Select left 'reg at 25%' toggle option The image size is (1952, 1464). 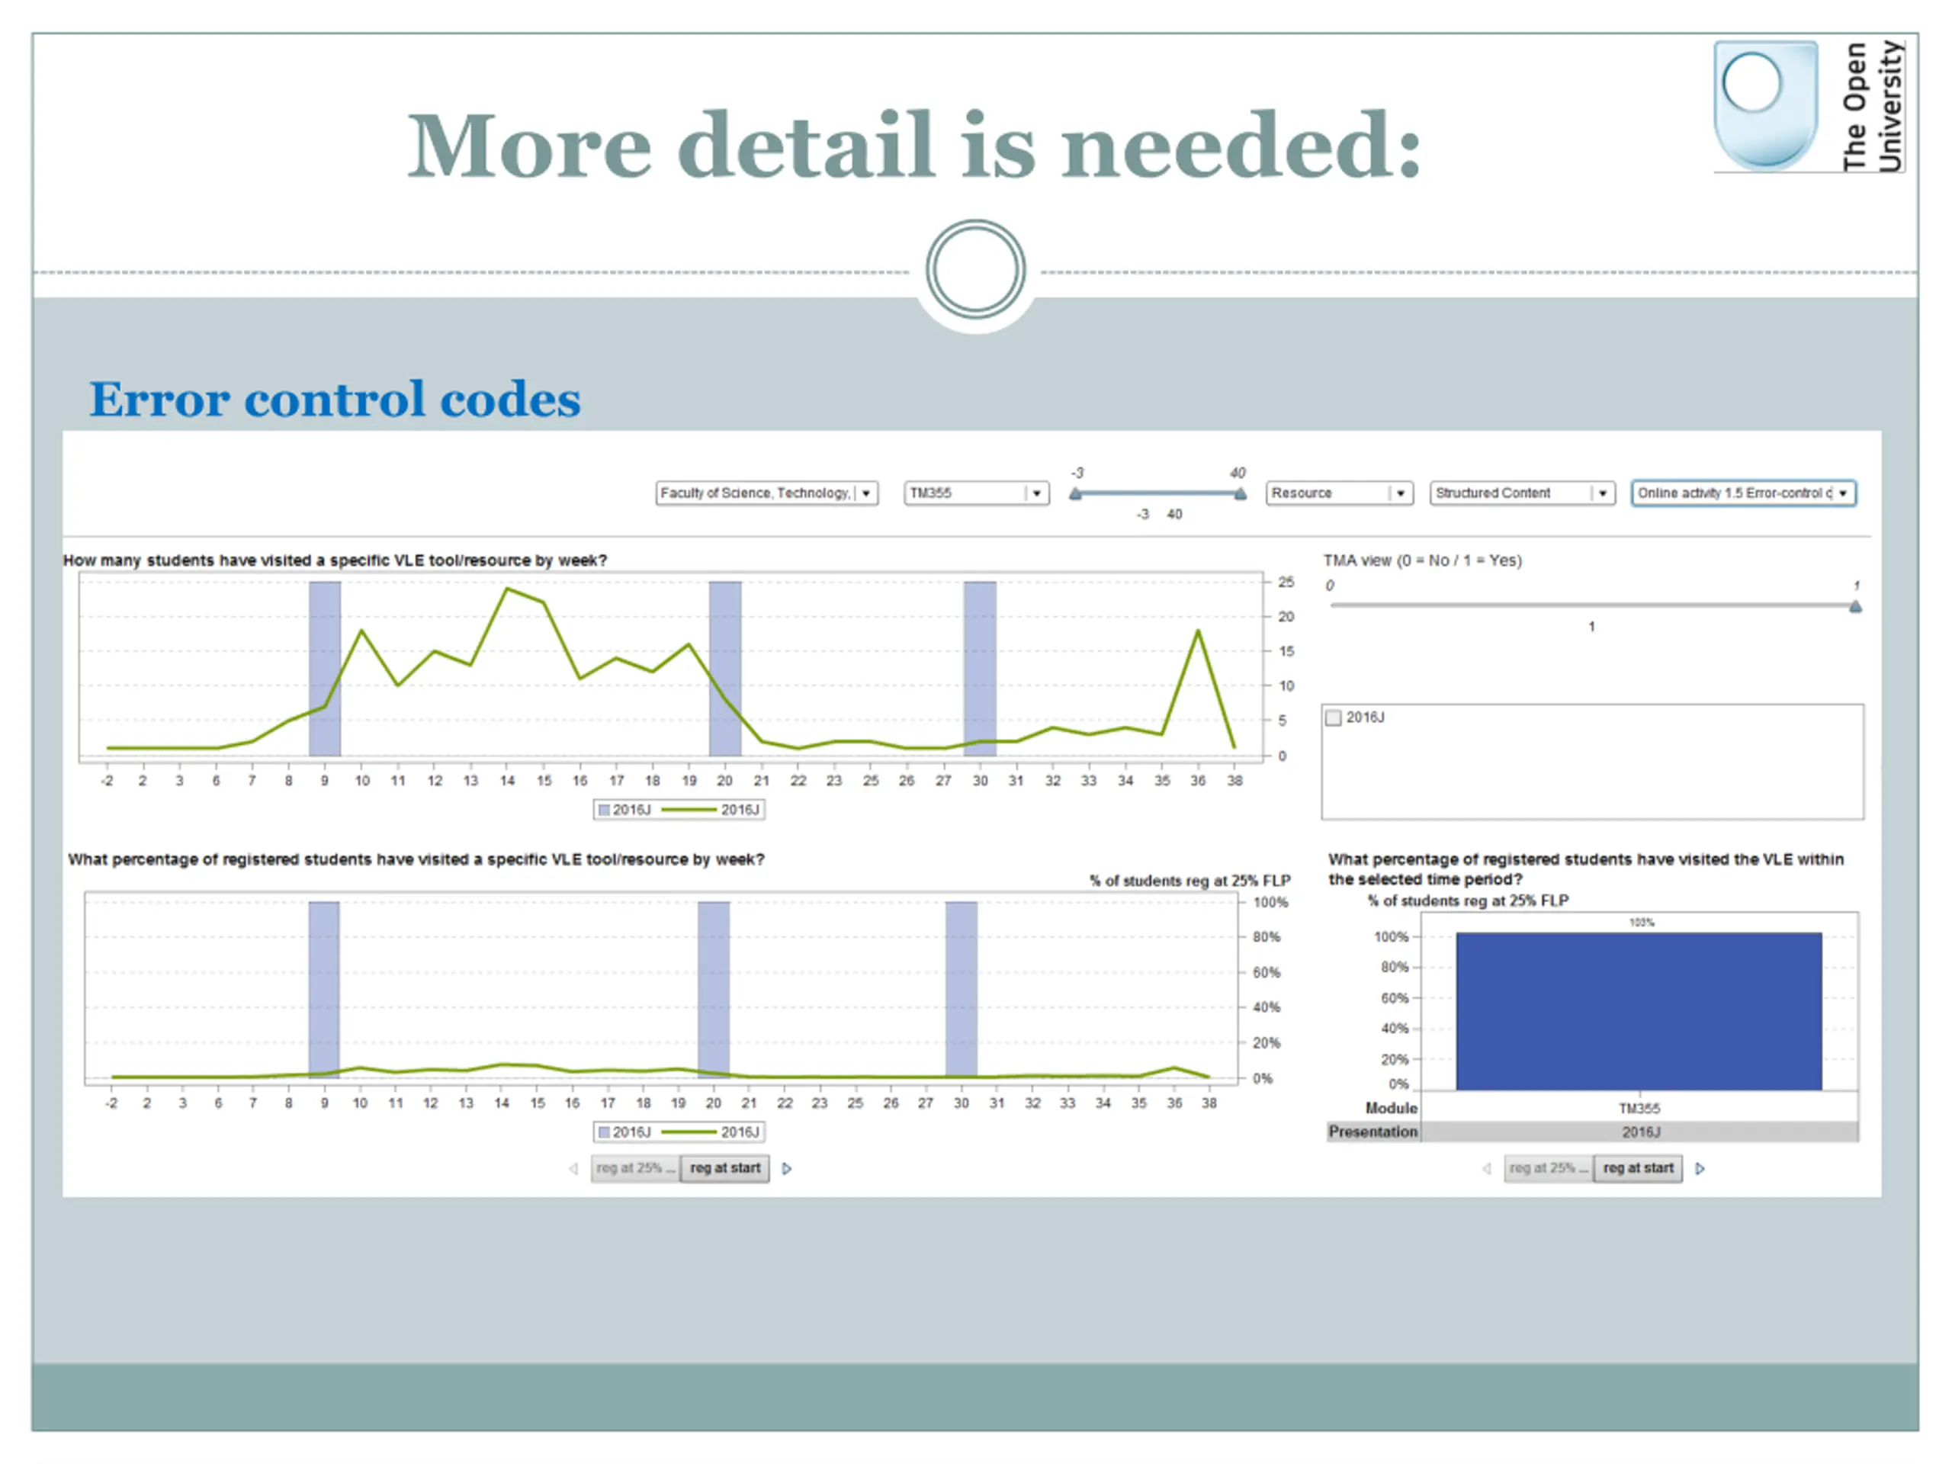point(635,1168)
